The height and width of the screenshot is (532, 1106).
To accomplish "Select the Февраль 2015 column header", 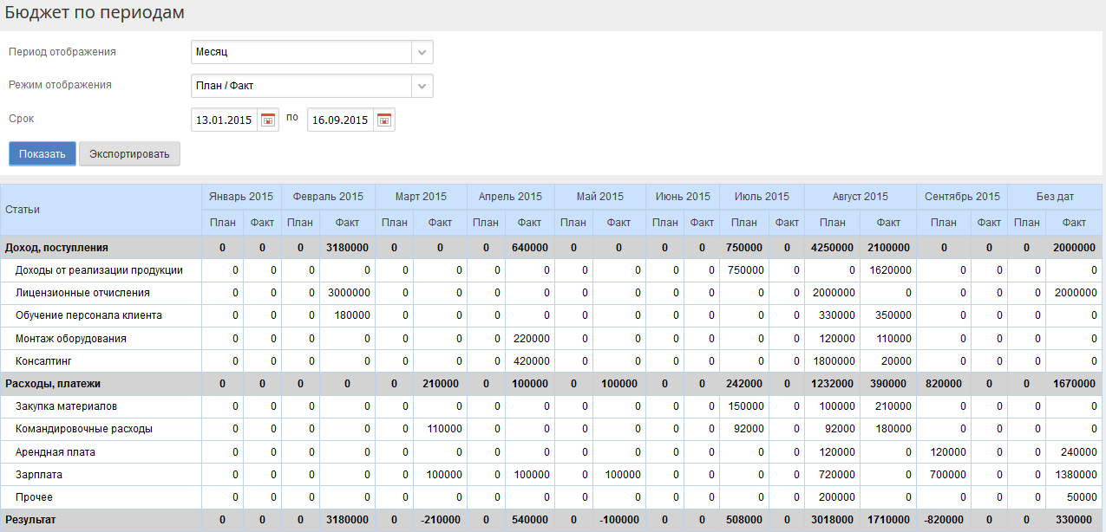I will pyautogui.click(x=328, y=197).
